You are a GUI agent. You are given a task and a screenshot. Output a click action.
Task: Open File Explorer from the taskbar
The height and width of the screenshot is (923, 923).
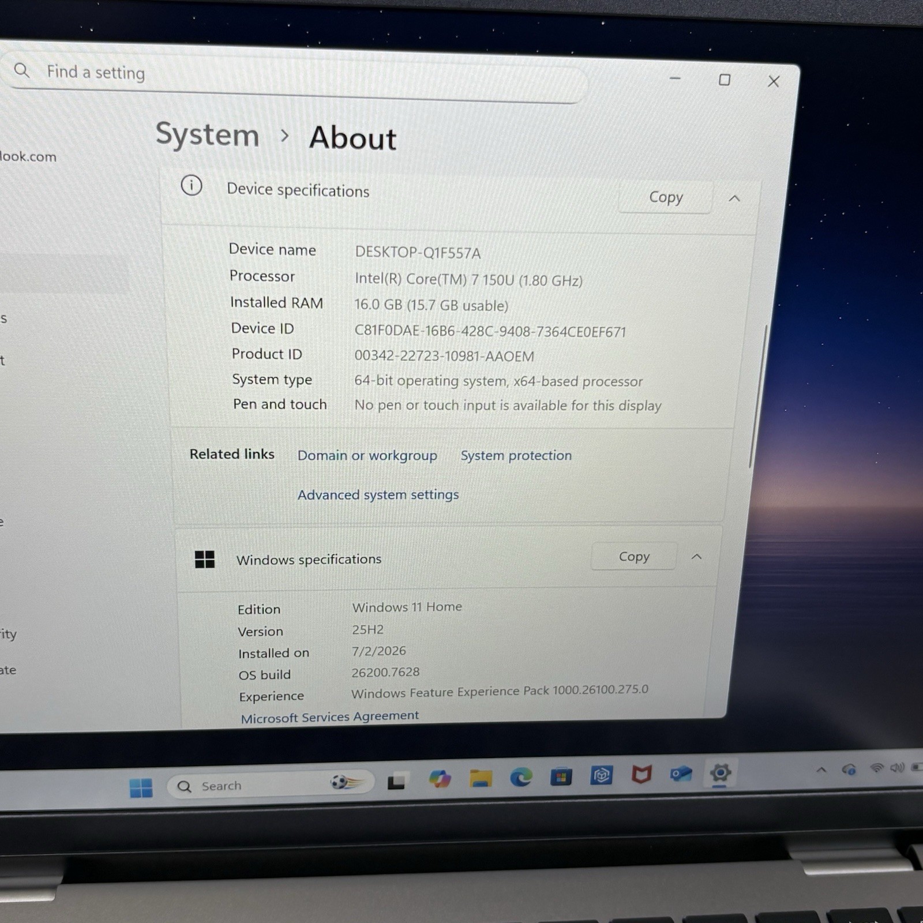(481, 778)
